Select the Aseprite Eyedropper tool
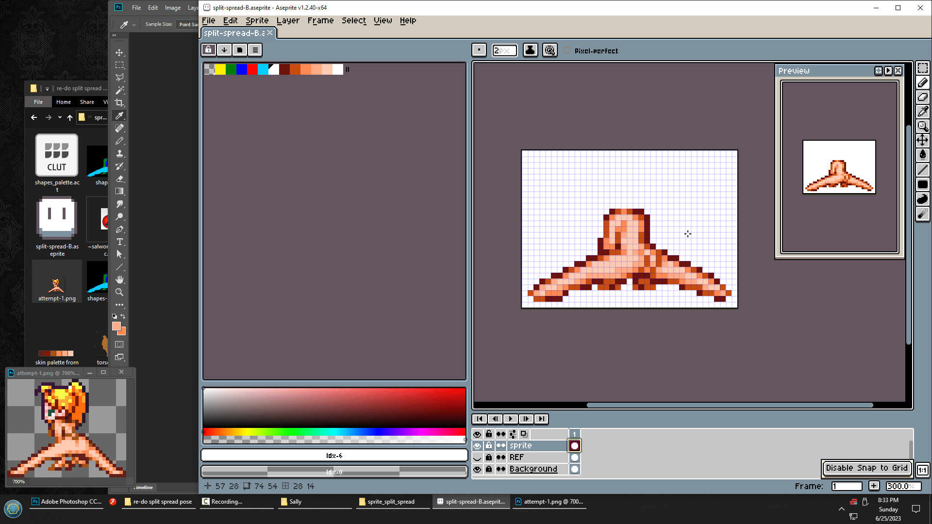Screen dimensions: 932x524 tap(922, 112)
